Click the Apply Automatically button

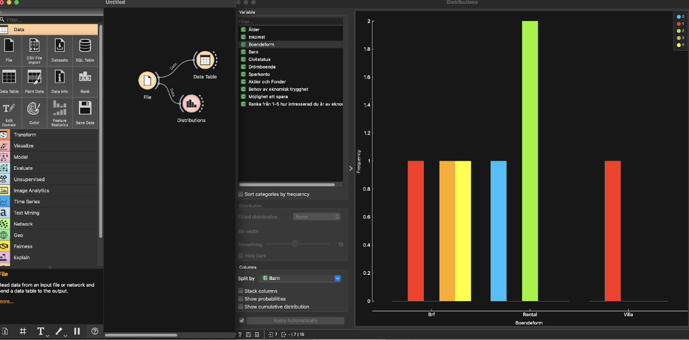click(x=296, y=320)
